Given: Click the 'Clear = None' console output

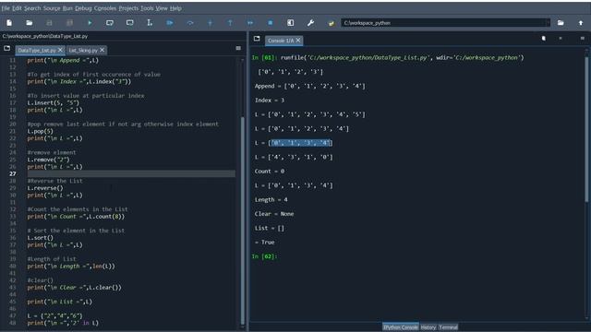Looking at the screenshot, I should (274, 214).
